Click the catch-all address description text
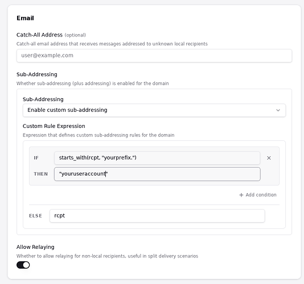Viewport: 304px width, 284px height. pos(112,44)
